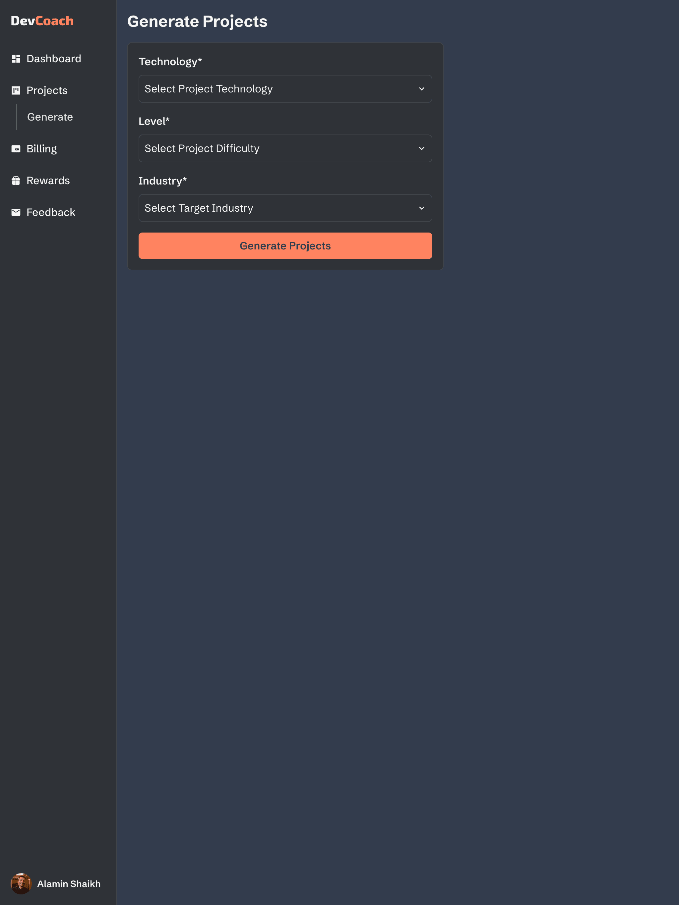679x905 pixels.
Task: Open the Feedback page
Action: click(51, 212)
